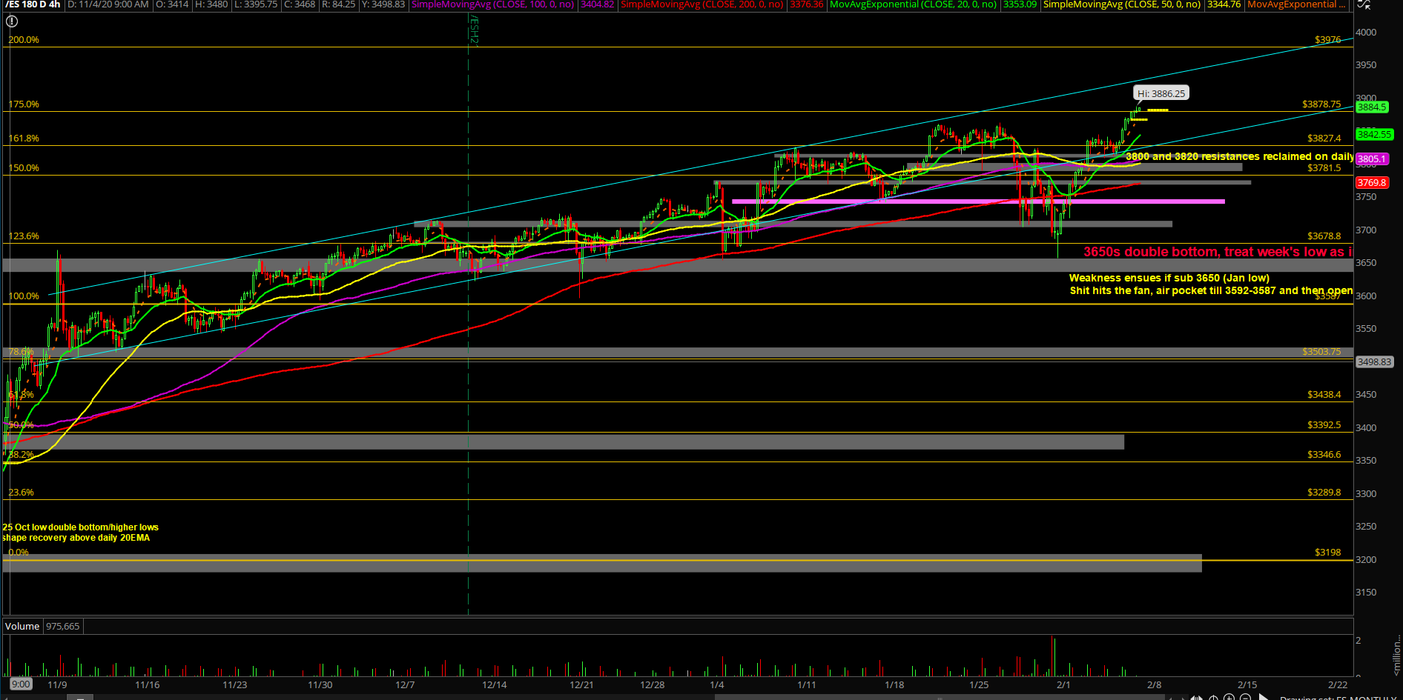The width and height of the screenshot is (1403, 700).
Task: Click the Hi: 3886.25 price bubble
Action: point(1161,93)
